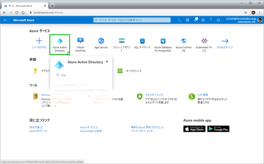The image size is (264, 164).
Task: Open a new browser tab
Action: (52, 6)
